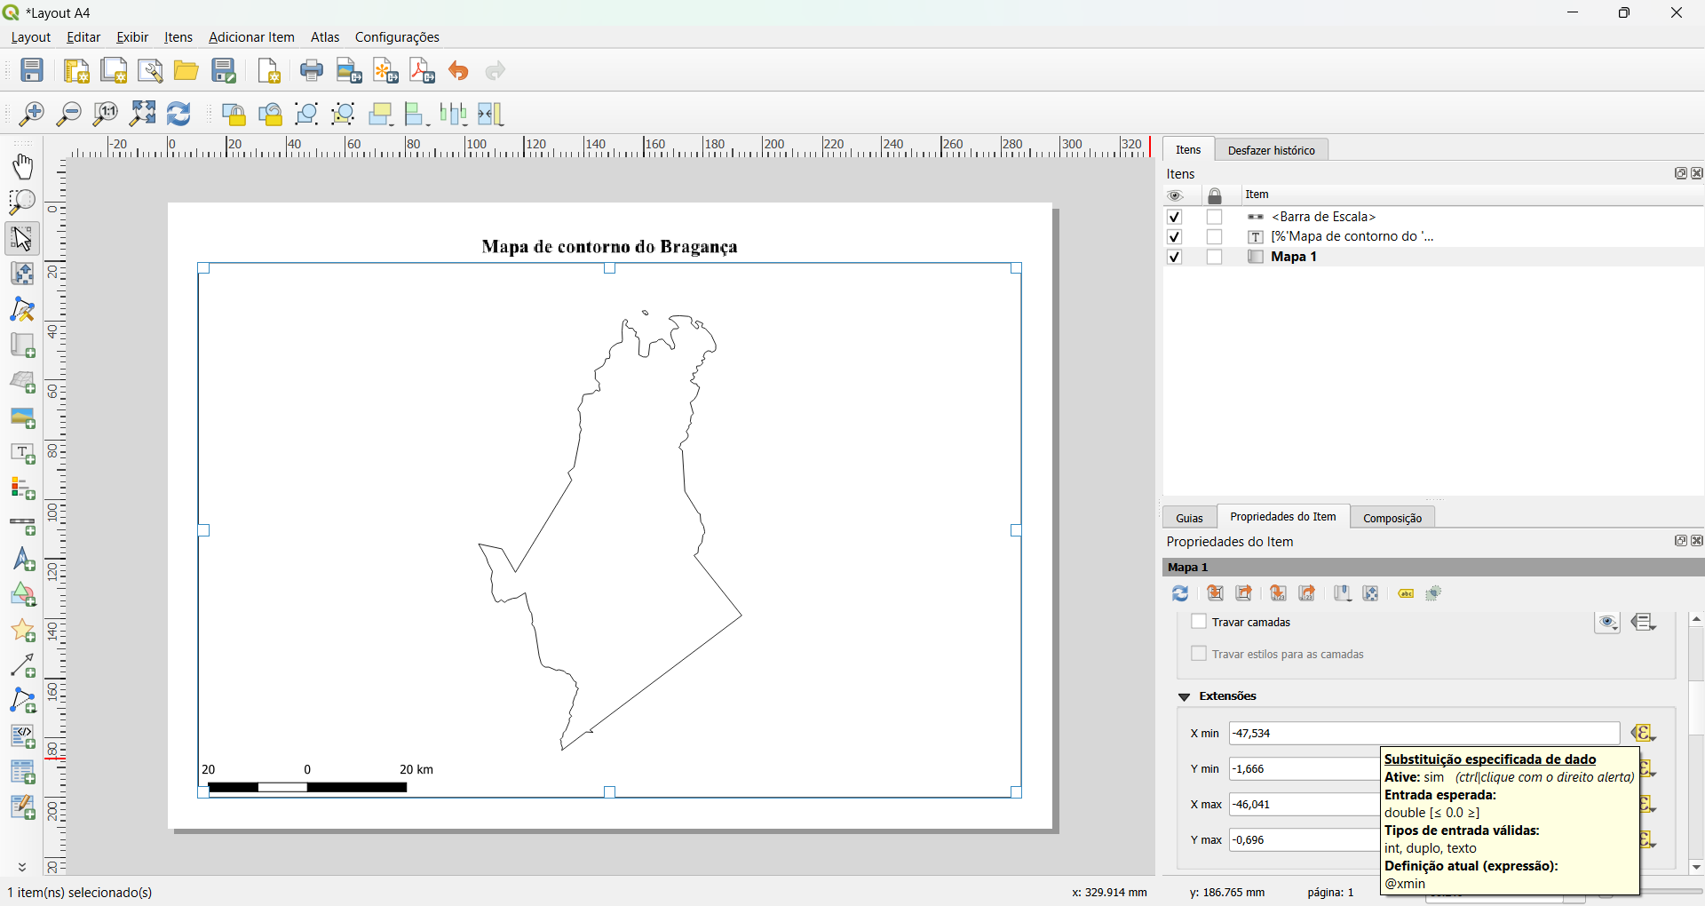Zoom layout to full extent
This screenshot has height=906, width=1705.
coord(141,114)
